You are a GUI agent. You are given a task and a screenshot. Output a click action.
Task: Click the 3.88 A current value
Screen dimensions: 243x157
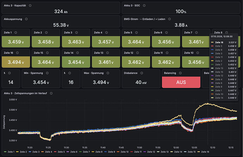[x=181, y=25]
